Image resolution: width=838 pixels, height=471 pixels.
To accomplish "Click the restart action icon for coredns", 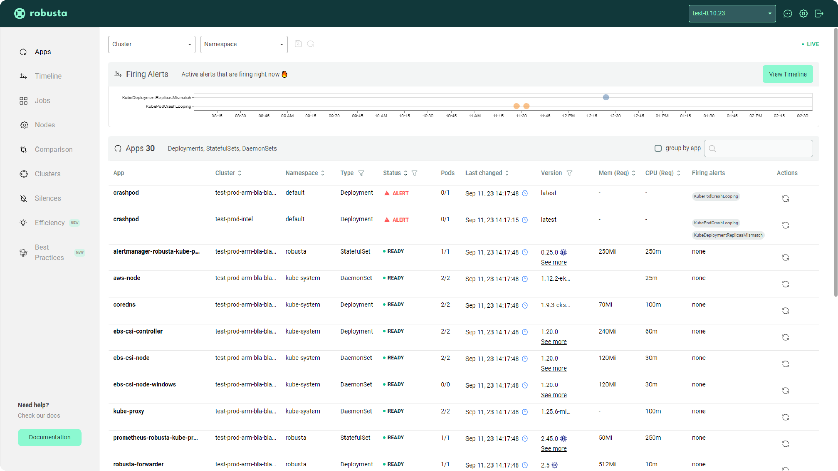I will 785,311.
